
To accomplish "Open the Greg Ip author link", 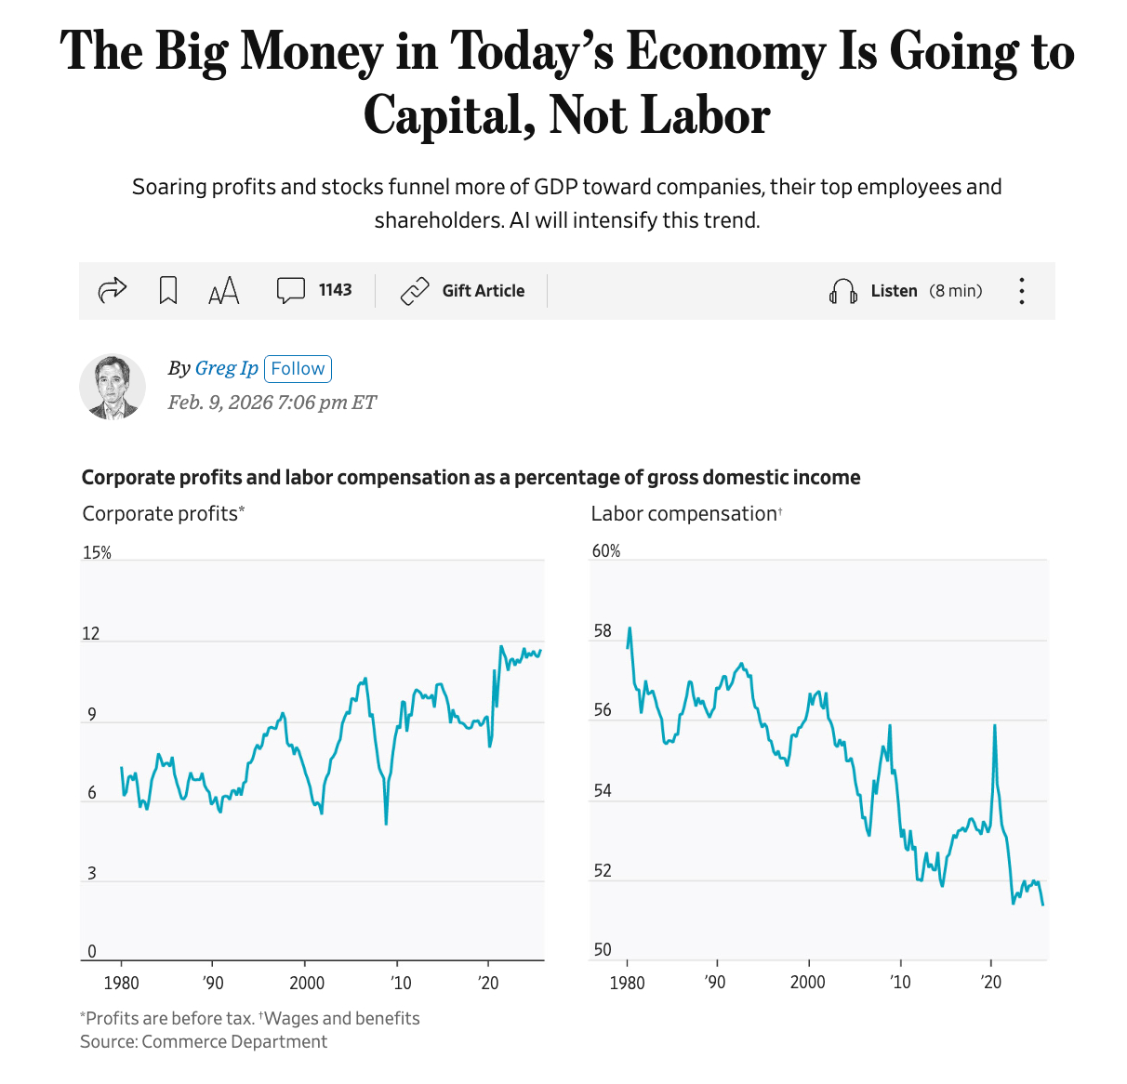I will coord(226,368).
